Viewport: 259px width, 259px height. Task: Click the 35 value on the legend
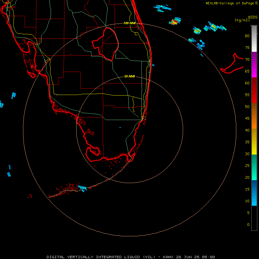point(247,142)
